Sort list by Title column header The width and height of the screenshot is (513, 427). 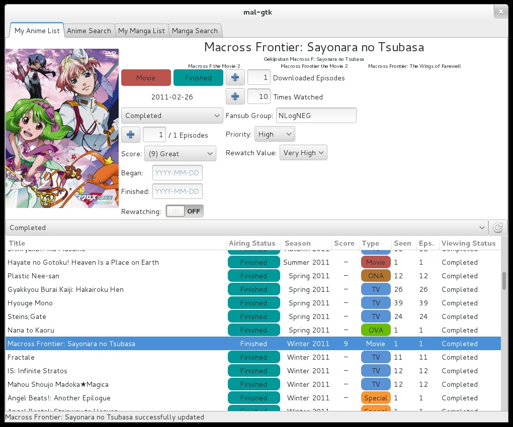(x=116, y=244)
